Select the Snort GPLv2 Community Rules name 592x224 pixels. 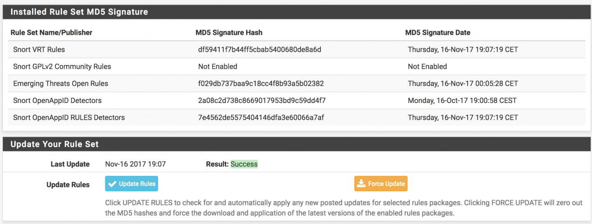(62, 67)
